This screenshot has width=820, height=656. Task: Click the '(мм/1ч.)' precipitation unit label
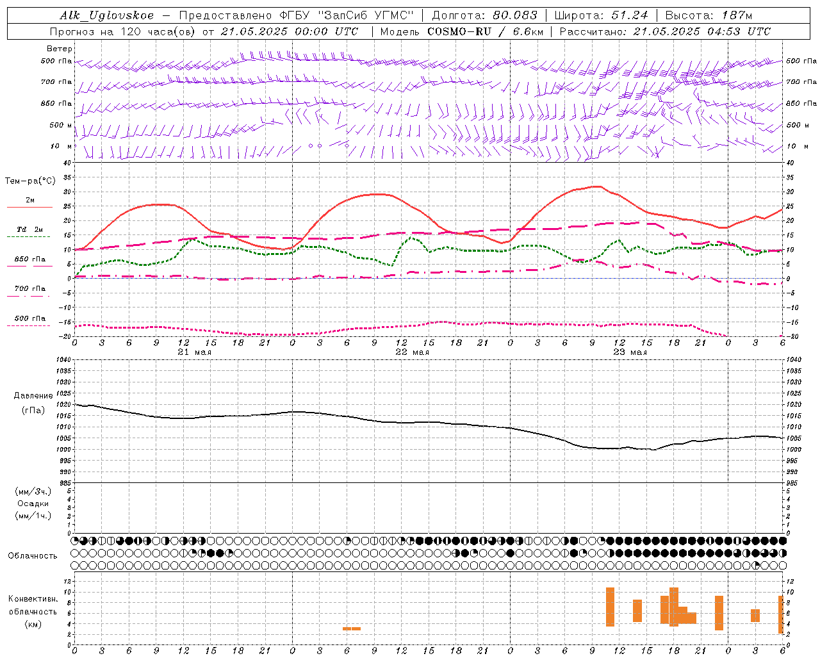33,516
